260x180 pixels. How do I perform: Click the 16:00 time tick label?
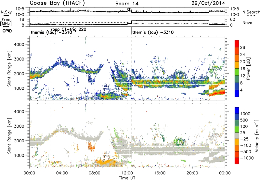point(160,173)
